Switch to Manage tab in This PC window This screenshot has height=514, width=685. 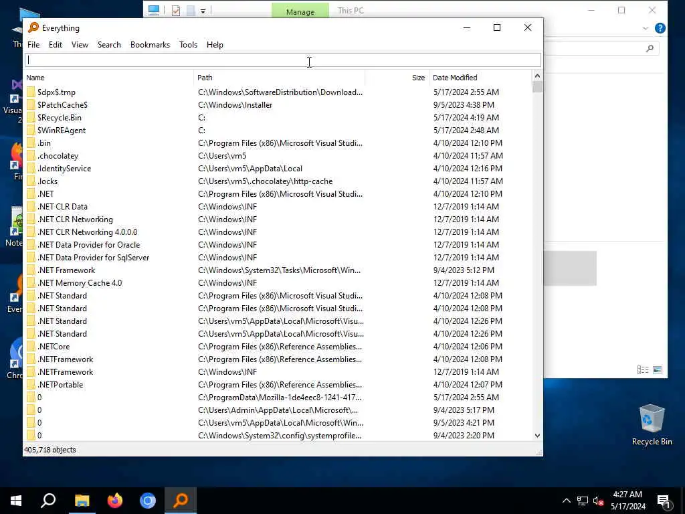click(x=300, y=11)
